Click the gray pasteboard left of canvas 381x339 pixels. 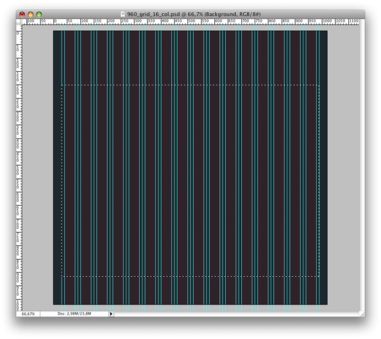(37, 167)
